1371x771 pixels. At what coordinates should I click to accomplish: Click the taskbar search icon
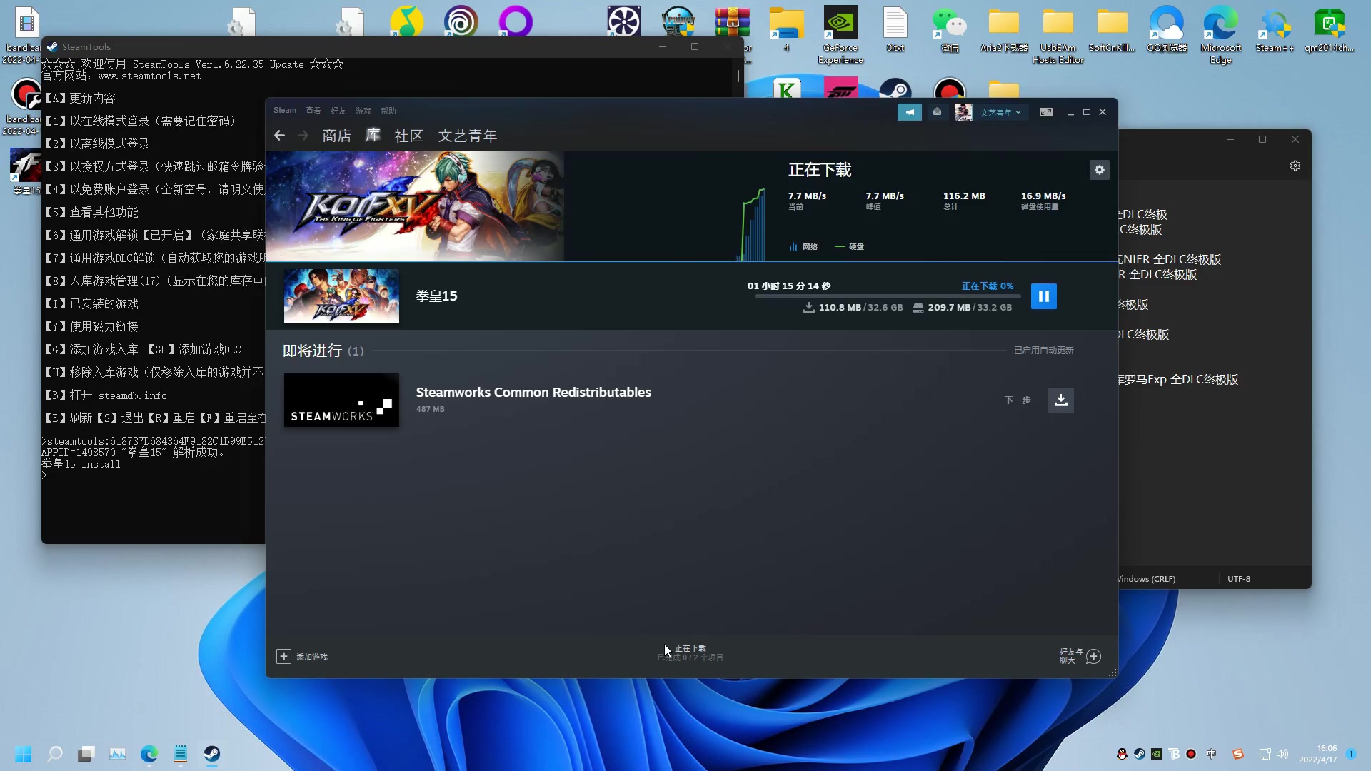55,754
